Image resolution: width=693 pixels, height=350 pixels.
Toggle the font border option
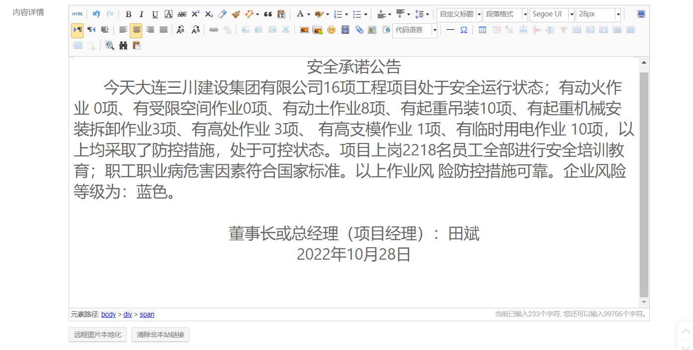[169, 14]
